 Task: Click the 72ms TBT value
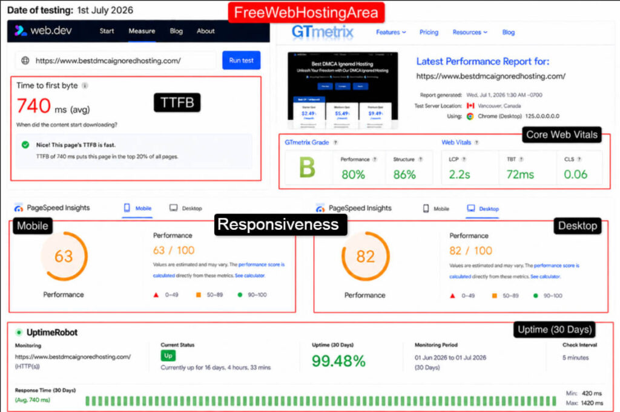click(x=520, y=174)
